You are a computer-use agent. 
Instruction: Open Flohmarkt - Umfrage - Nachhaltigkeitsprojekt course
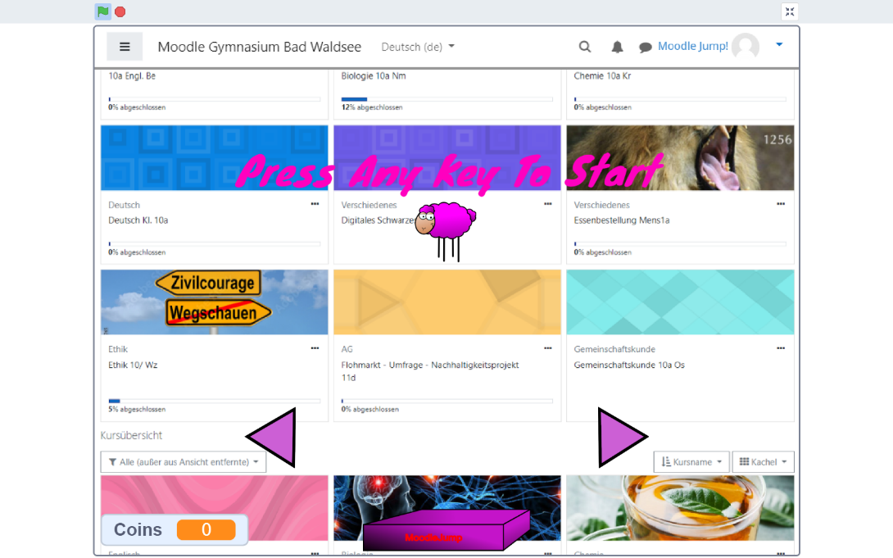pyautogui.click(x=430, y=370)
